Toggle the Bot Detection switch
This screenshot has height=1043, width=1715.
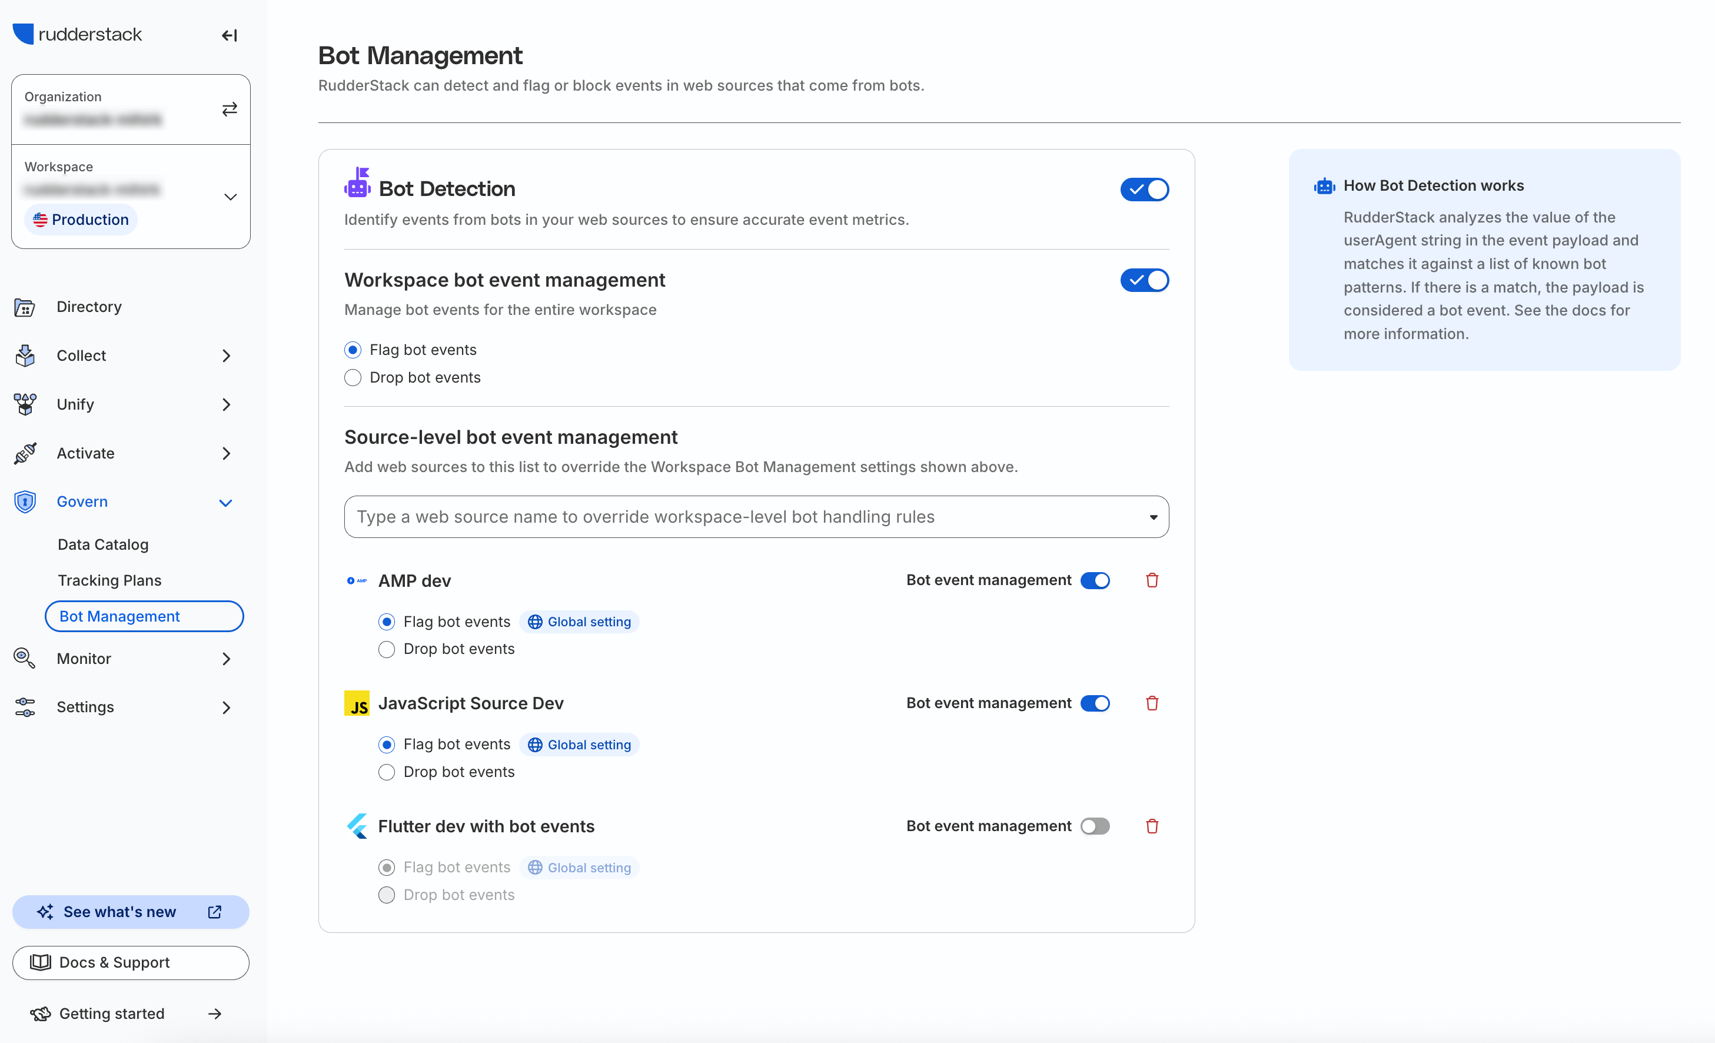(1144, 190)
